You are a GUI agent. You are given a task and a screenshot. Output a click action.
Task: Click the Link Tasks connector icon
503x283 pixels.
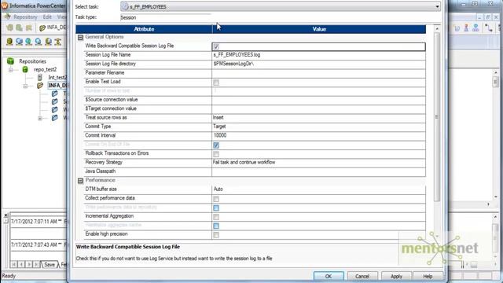489,28
